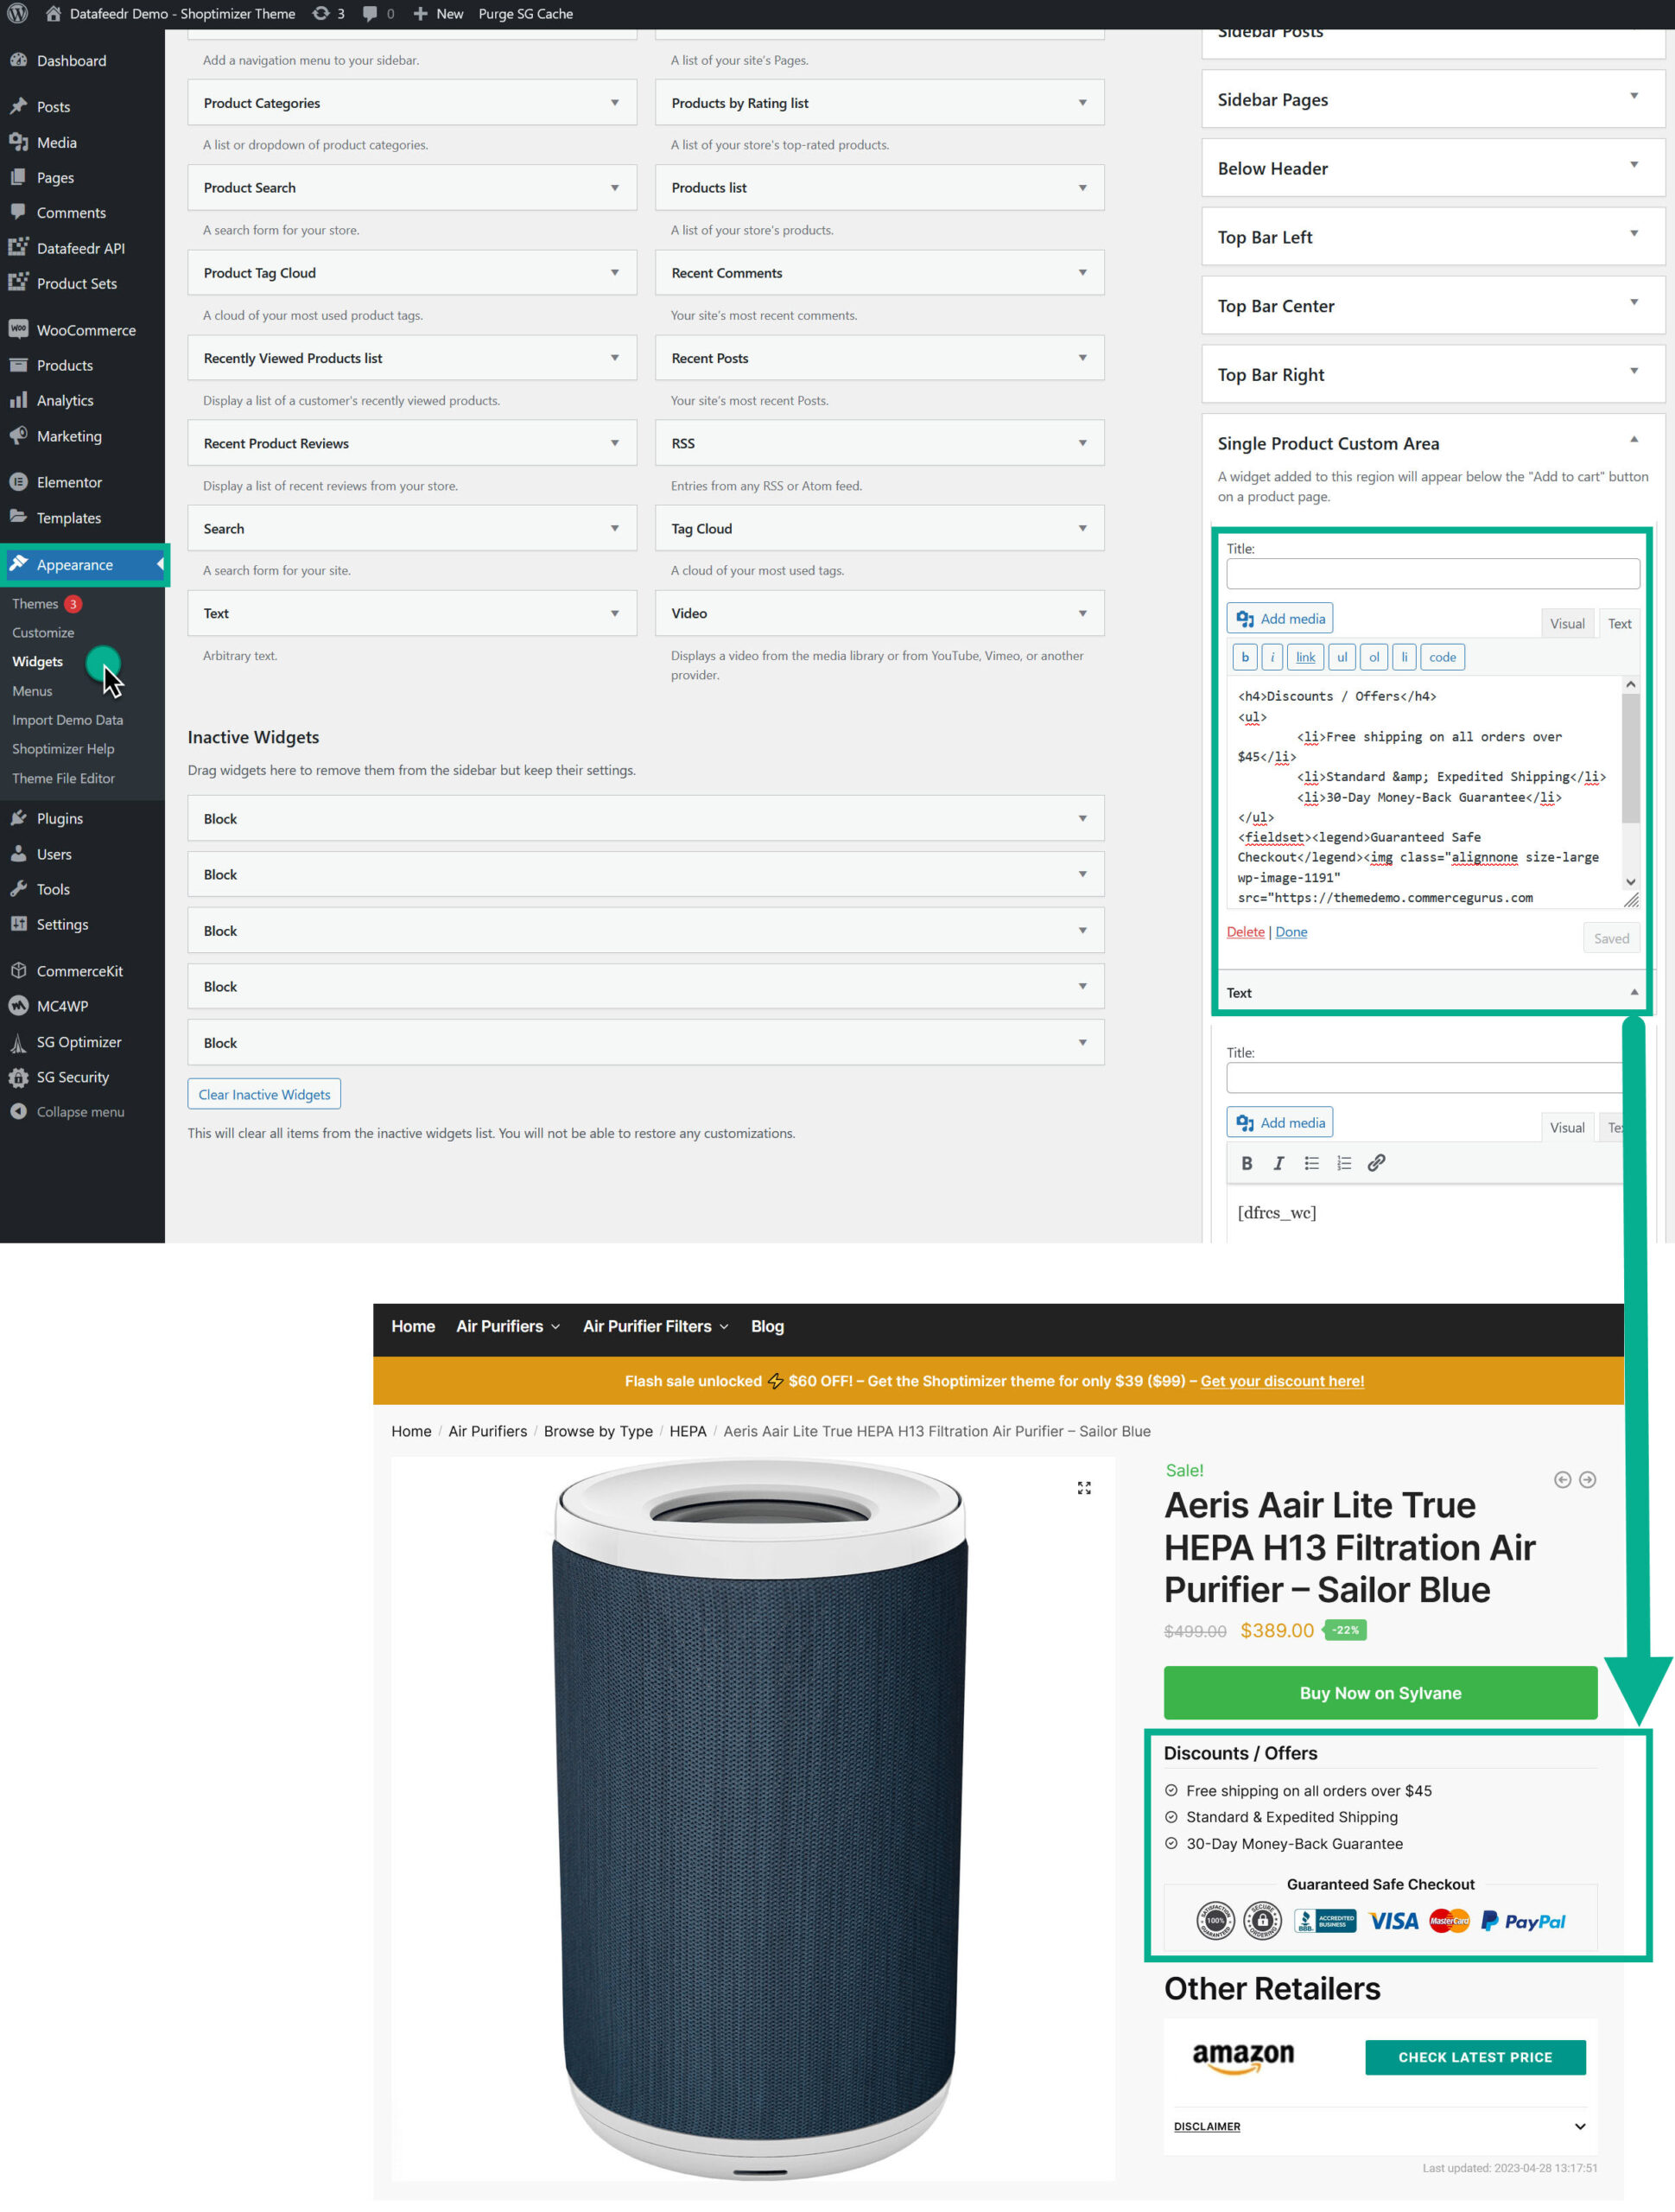
Task: Open the Menus submenu link
Action: [32, 691]
